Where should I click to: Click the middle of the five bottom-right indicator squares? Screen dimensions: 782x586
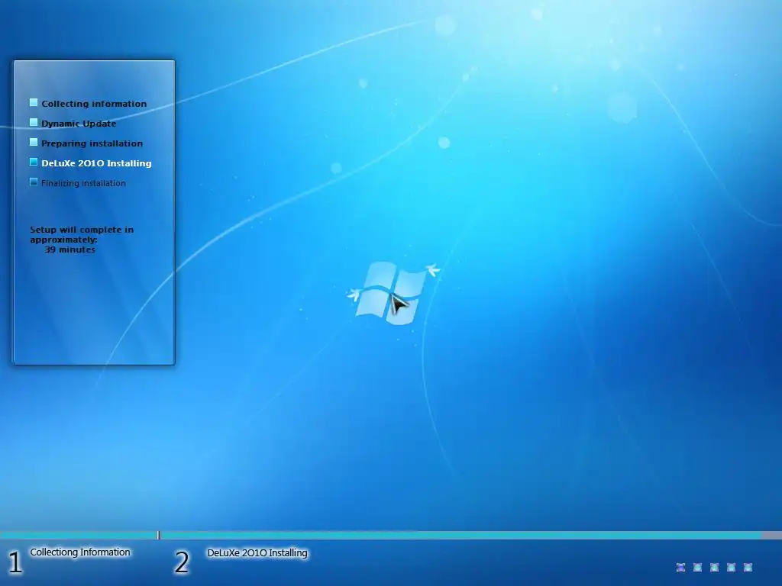pos(714,567)
